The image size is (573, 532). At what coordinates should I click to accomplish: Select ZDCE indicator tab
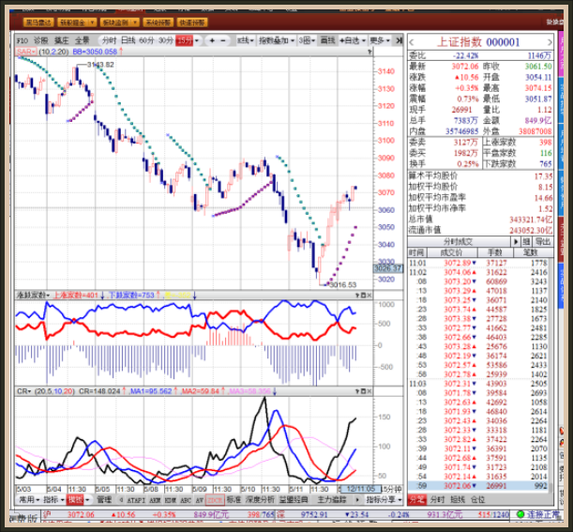pyautogui.click(x=215, y=500)
